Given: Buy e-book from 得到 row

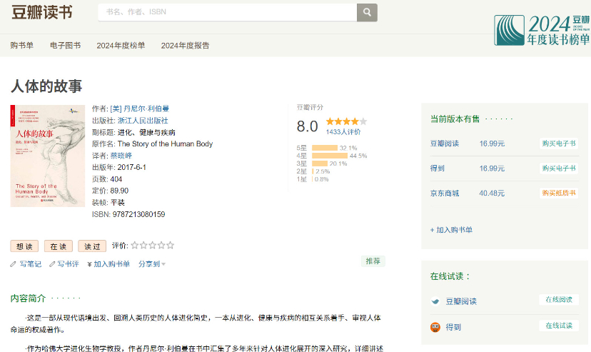Looking at the screenshot, I should (x=559, y=169).
